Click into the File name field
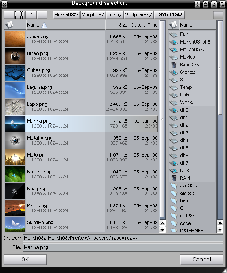Viewport: 227px width, 273px height. (123, 247)
